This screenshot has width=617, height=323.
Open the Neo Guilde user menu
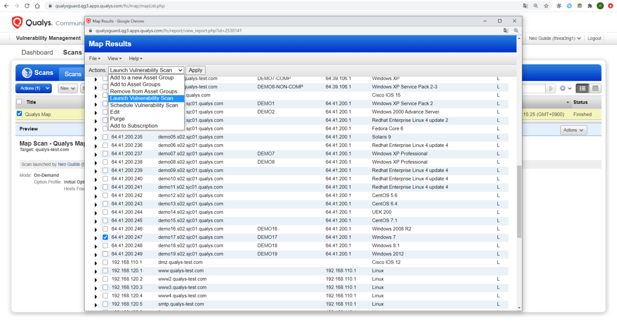pyautogui.click(x=555, y=39)
